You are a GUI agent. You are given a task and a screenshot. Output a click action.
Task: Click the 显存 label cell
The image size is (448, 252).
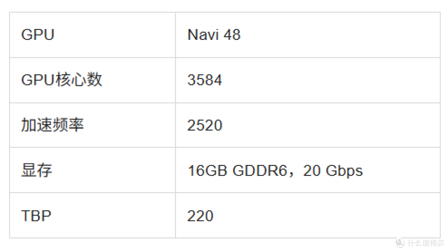coord(93,170)
